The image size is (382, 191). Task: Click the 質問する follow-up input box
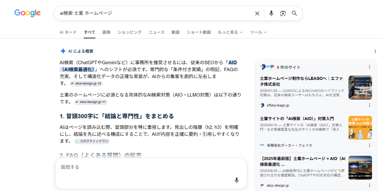click(151, 173)
